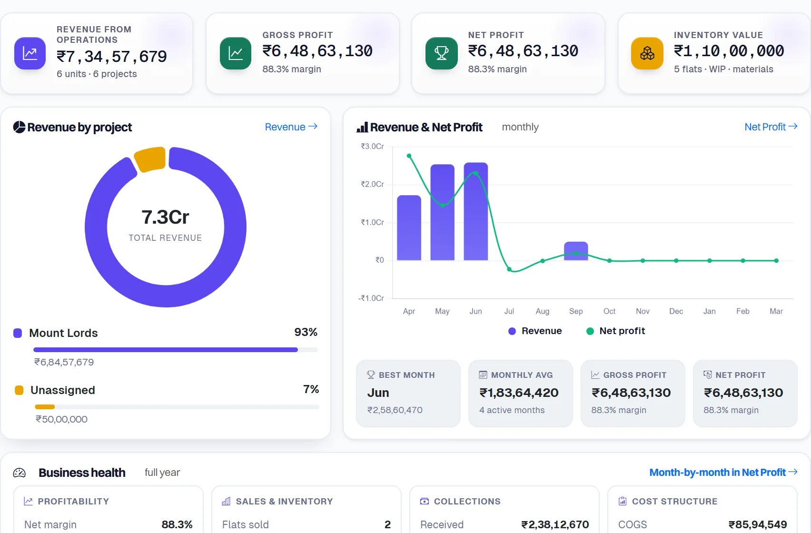The image size is (811, 533).
Task: Open the Net Profit link above the chart
Action: point(771,127)
